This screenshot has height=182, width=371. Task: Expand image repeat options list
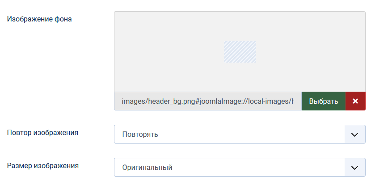[355, 134]
